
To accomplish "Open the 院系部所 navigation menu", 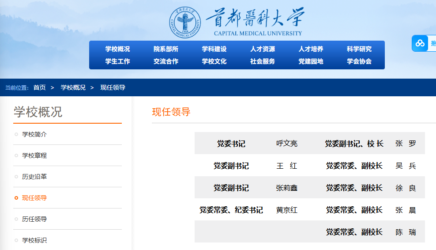I will coord(166,49).
